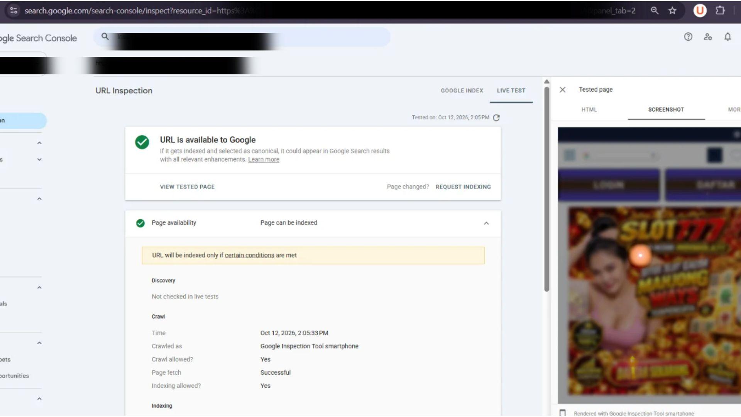741x417 pixels.
Task: Click View Tested Page button
Action: [x=187, y=187]
